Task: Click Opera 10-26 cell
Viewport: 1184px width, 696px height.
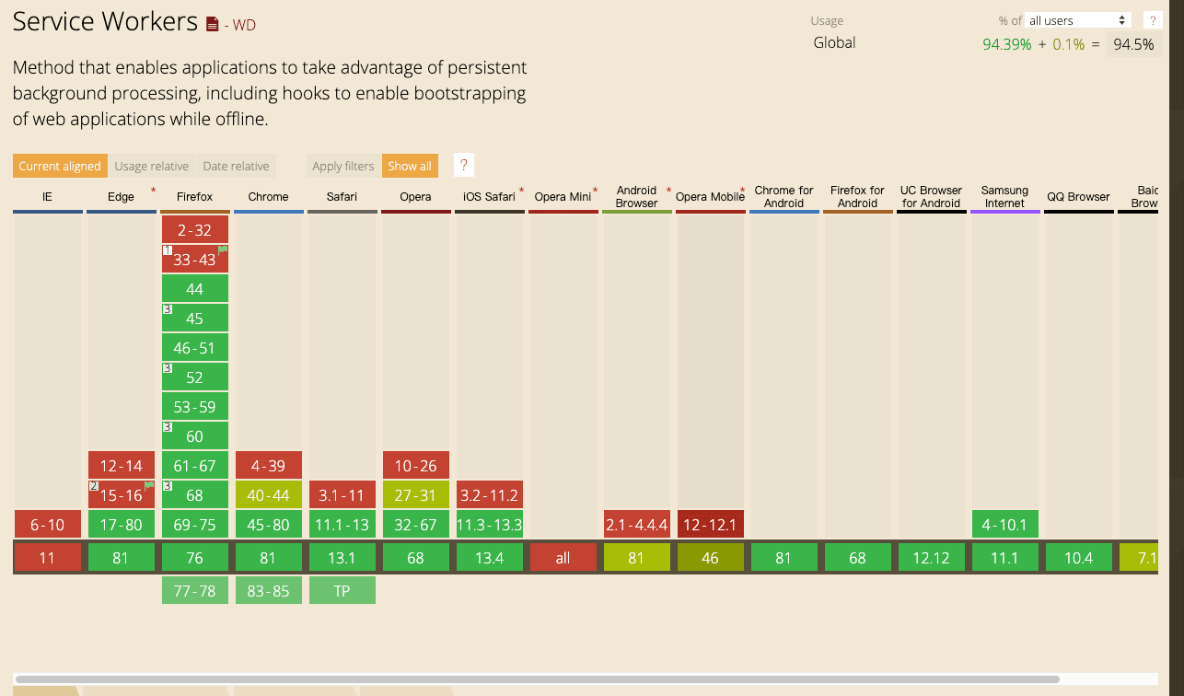Action: click(416, 466)
